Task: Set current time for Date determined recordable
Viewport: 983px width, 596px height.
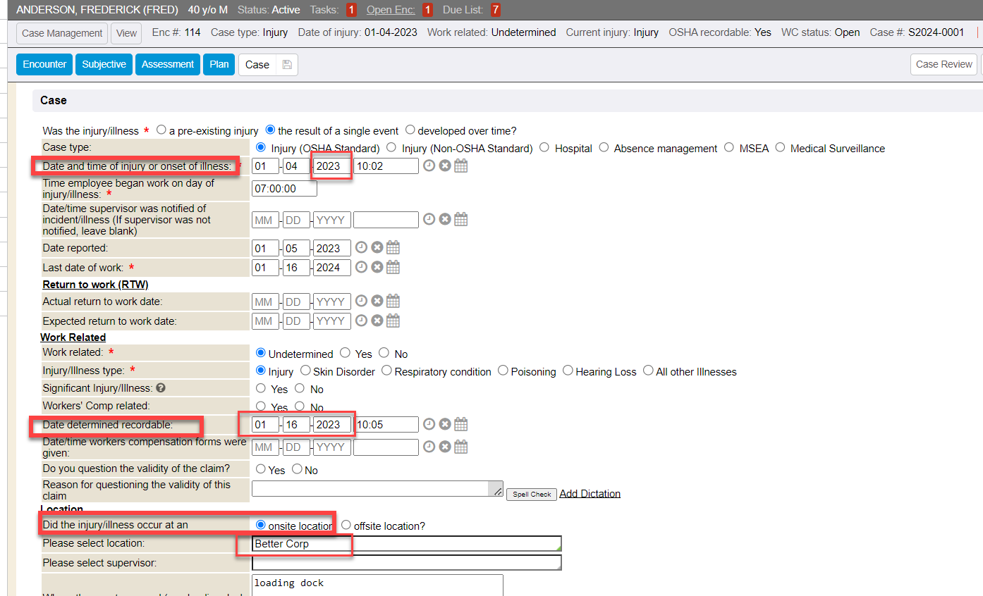Action: (x=429, y=425)
